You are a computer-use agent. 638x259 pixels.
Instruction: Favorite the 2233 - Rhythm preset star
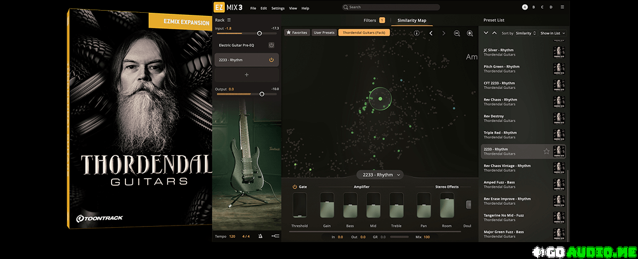(546, 151)
